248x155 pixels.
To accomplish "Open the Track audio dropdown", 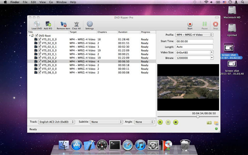I will coord(56,122).
